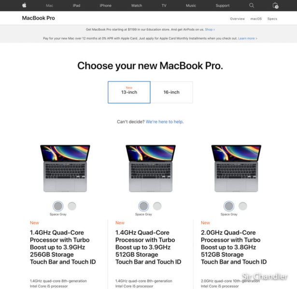Open the shopping bag icon
This screenshot has width=297, height=289.
click(x=275, y=5)
